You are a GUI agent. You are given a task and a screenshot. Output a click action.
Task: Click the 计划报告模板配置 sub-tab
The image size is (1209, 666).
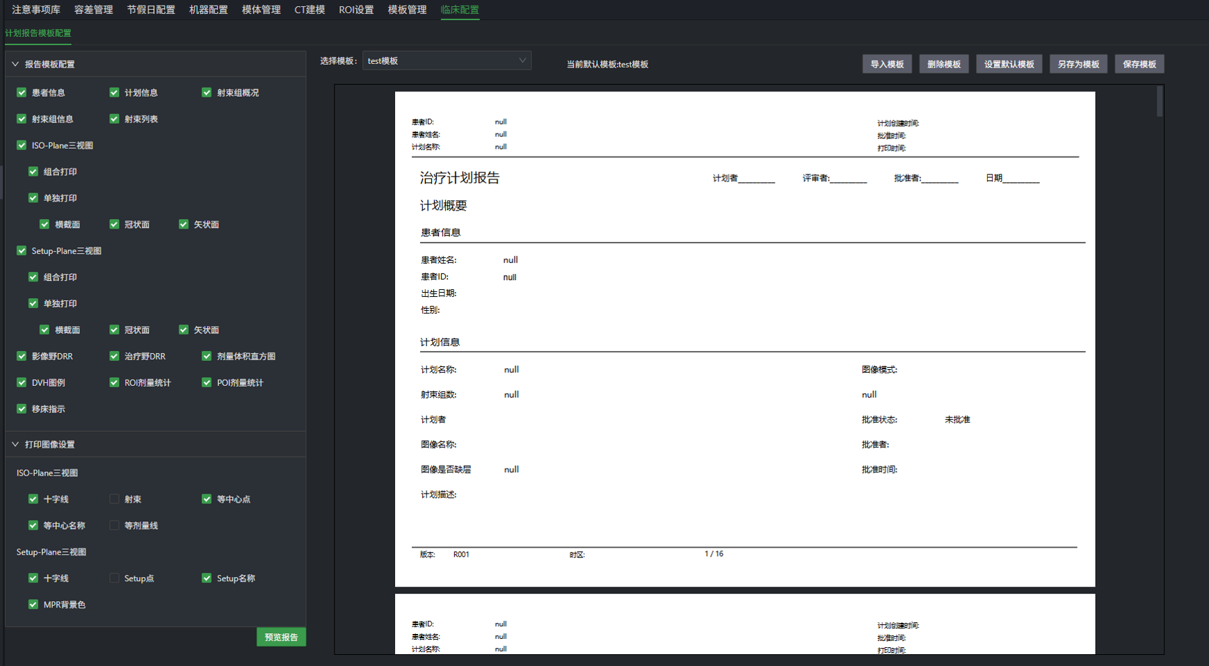coord(38,33)
